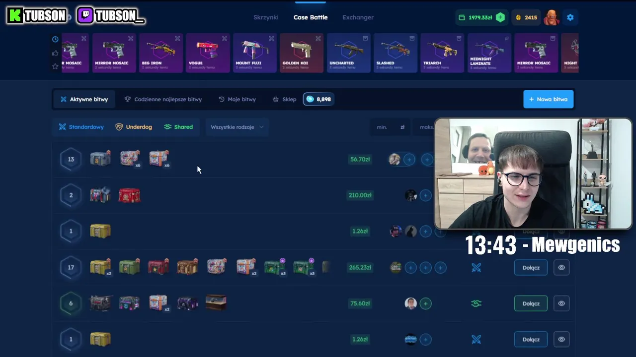Click the first gray case in the 13-round battle

(100, 159)
